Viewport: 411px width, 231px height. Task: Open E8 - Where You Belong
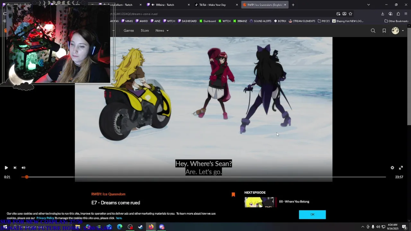pyautogui.click(x=294, y=201)
